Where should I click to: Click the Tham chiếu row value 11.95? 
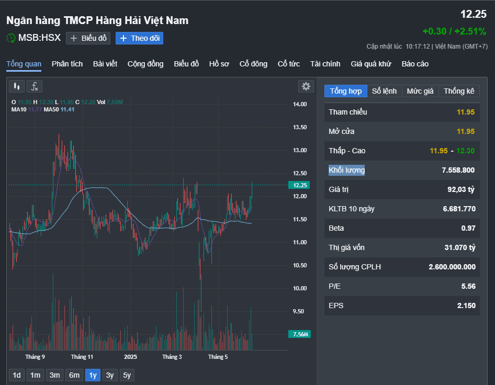point(466,112)
